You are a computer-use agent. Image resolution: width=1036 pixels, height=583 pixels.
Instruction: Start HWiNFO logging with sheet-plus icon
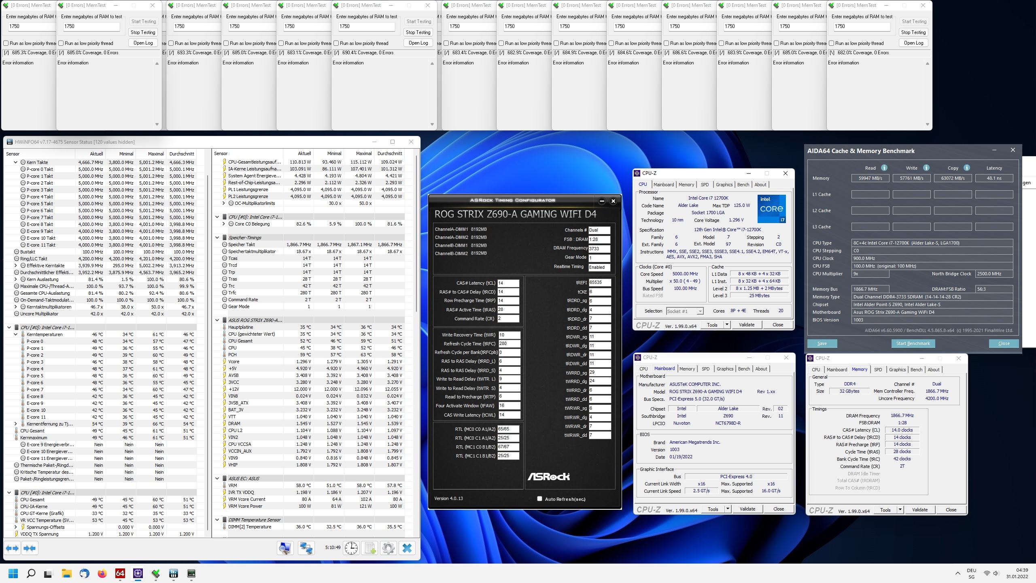click(370, 548)
